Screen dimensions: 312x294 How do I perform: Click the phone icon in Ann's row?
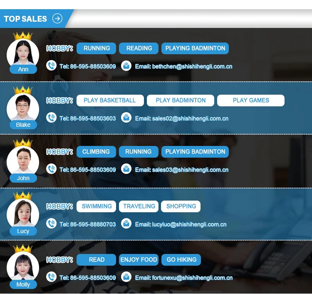[51, 65]
